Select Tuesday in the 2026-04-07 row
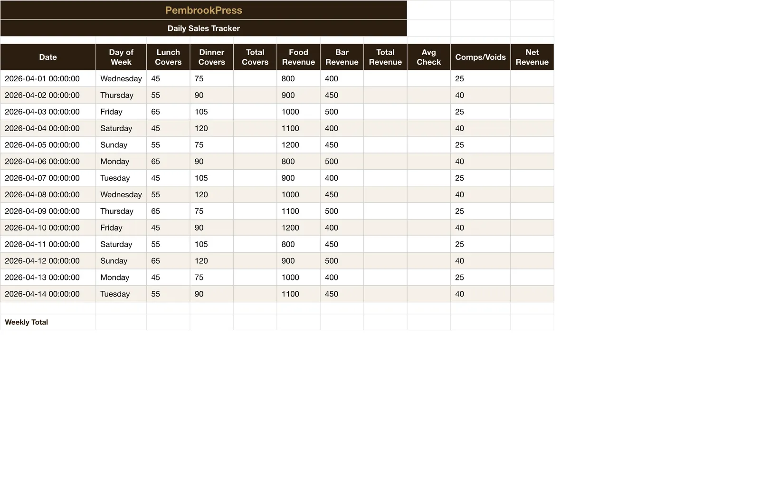This screenshot has height=489, width=760. point(121,178)
